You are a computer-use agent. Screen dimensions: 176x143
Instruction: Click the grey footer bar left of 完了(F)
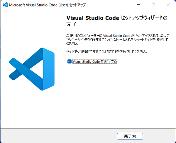tap(59, 136)
